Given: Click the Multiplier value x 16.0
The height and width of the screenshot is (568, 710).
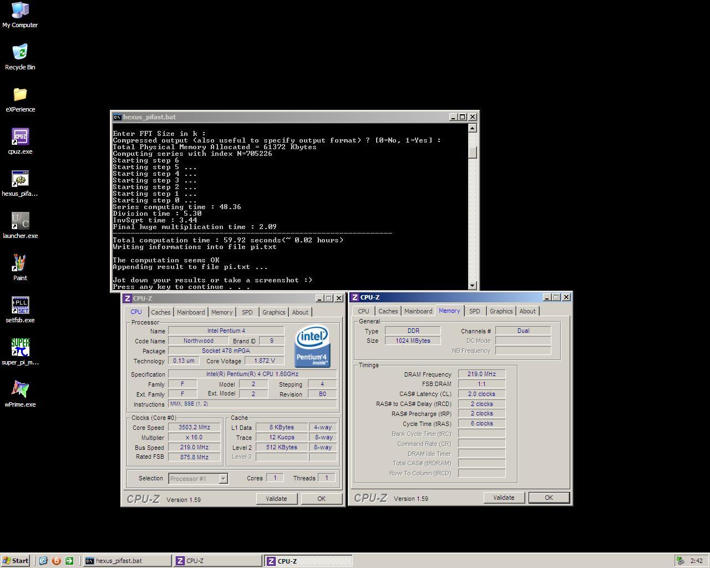Looking at the screenshot, I should (x=194, y=438).
